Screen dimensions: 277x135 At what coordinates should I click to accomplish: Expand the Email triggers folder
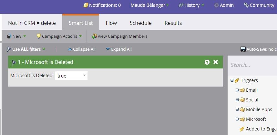coord(237,90)
